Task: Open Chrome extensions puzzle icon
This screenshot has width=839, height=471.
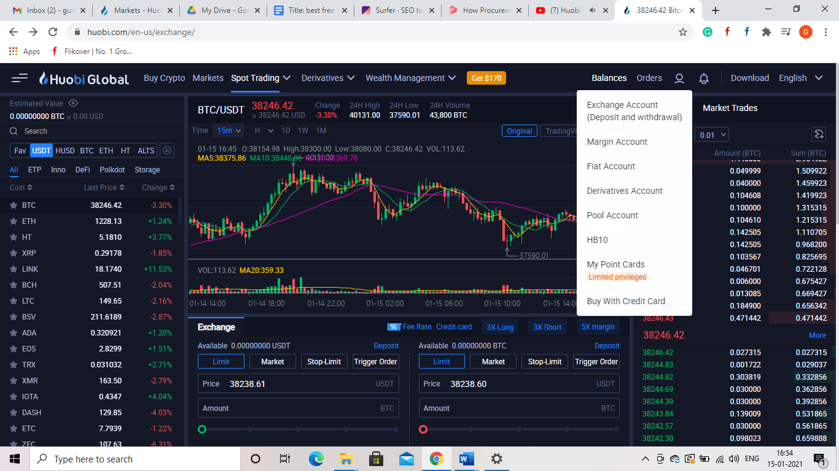Action: tap(766, 32)
